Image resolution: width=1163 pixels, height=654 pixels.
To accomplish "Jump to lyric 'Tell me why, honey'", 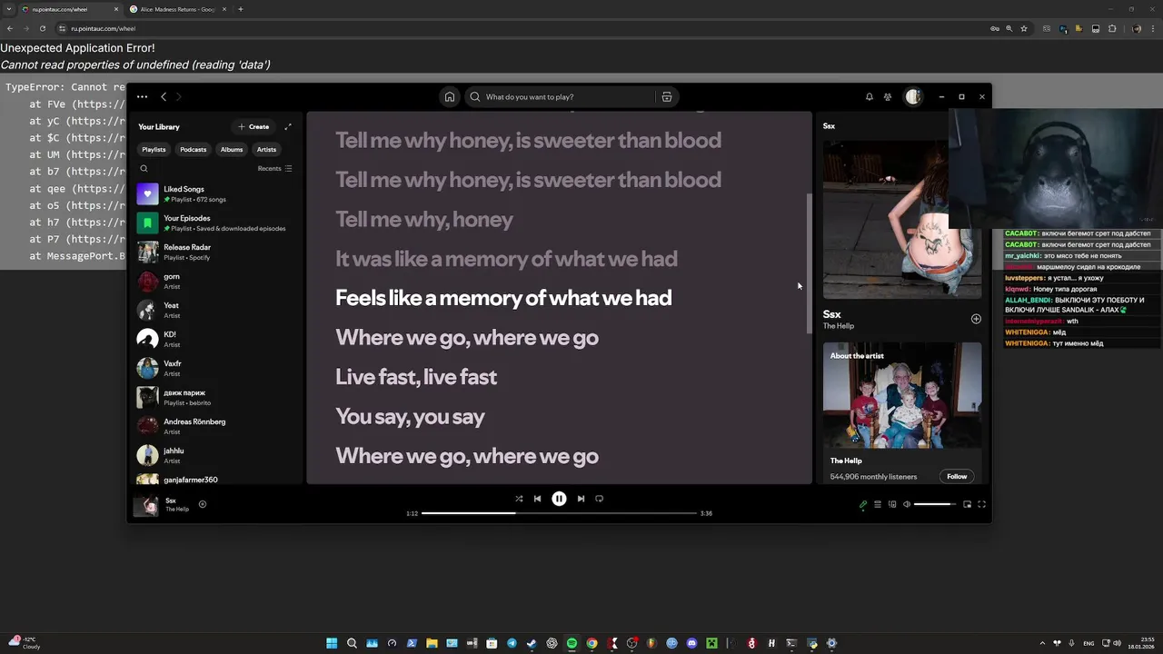I will tap(424, 220).
